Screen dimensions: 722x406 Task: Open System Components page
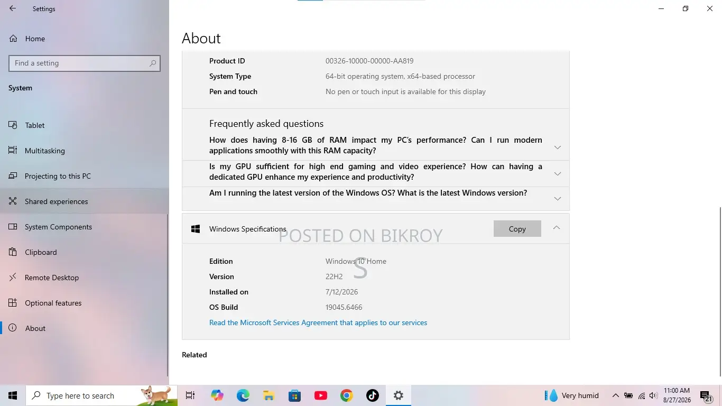tap(85, 227)
